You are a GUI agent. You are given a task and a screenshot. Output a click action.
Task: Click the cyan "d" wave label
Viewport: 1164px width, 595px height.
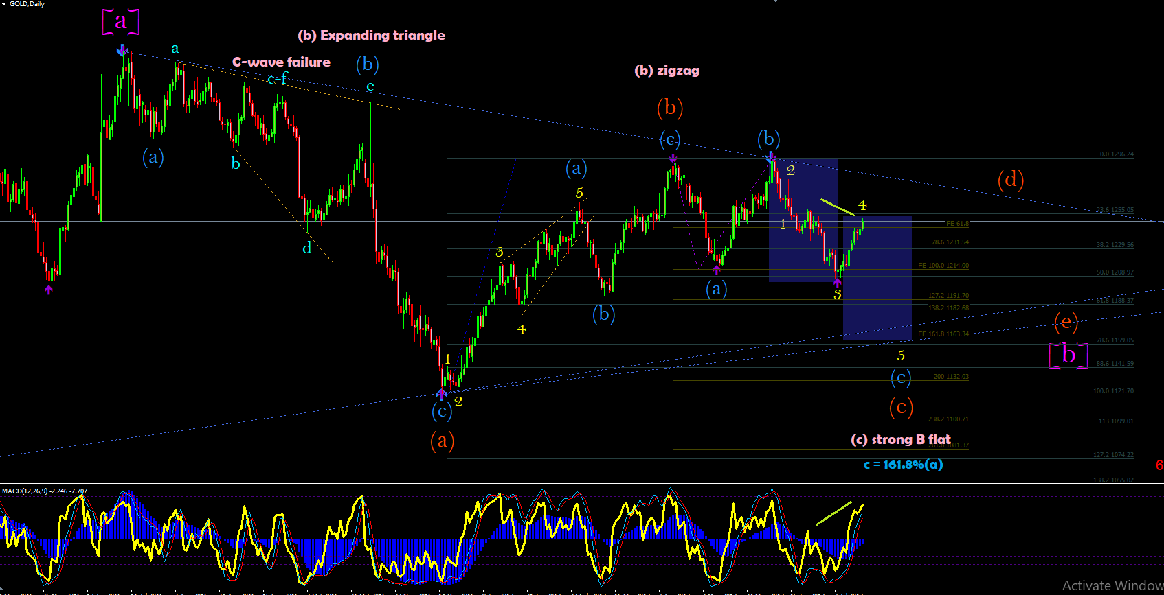tap(307, 248)
